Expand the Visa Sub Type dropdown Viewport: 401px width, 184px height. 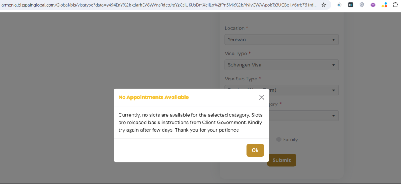(x=282, y=90)
